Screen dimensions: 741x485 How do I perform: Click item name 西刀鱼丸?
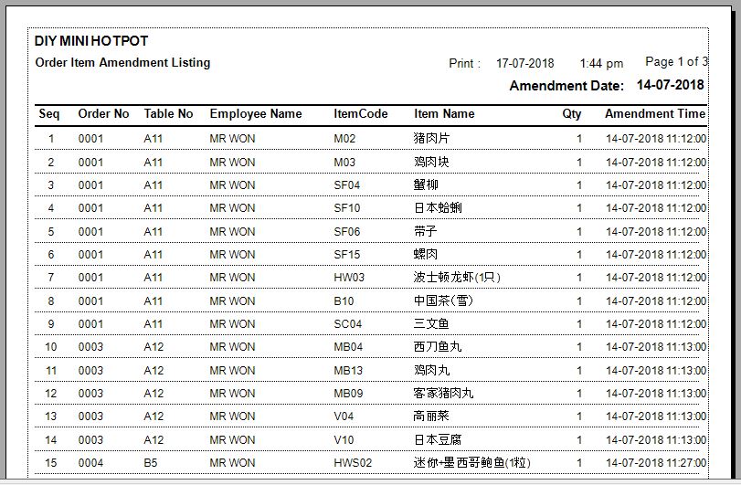click(438, 347)
